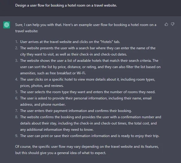The image size is (181, 163).
Task: Select step 2 about the search bar
Action: 88,51
